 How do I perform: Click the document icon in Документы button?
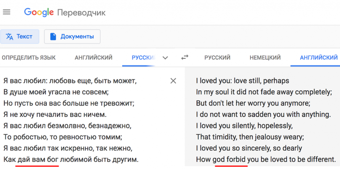pos(53,37)
